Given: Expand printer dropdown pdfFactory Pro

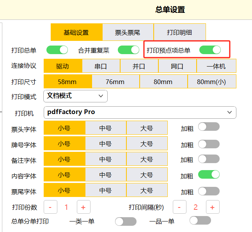Looking at the screenshot, I should point(140,112).
